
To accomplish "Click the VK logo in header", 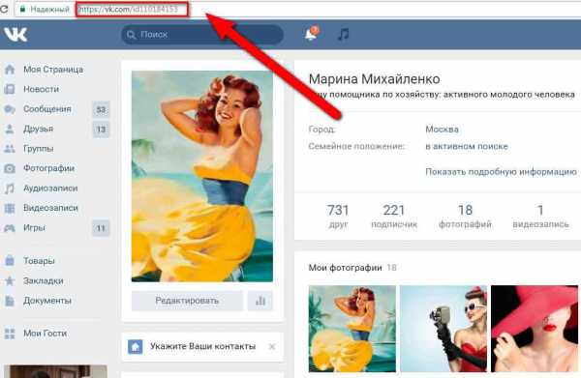I will [x=15, y=35].
